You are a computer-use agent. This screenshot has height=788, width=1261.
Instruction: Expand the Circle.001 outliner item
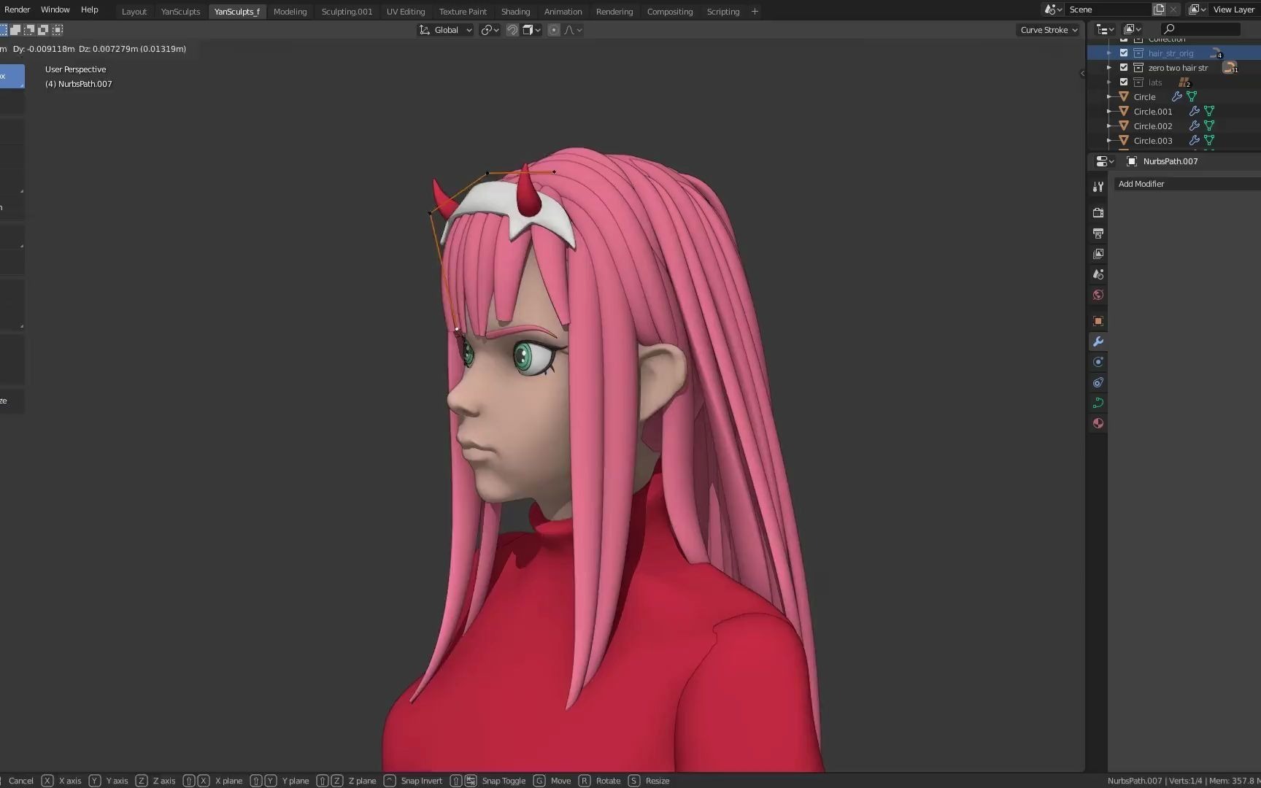pos(1110,111)
